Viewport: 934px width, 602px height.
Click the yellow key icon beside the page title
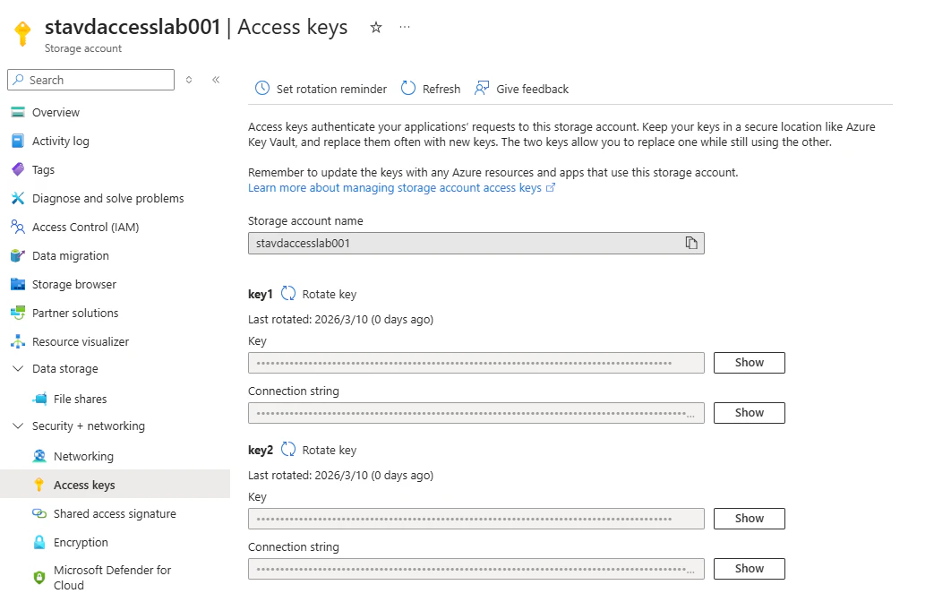click(x=22, y=33)
